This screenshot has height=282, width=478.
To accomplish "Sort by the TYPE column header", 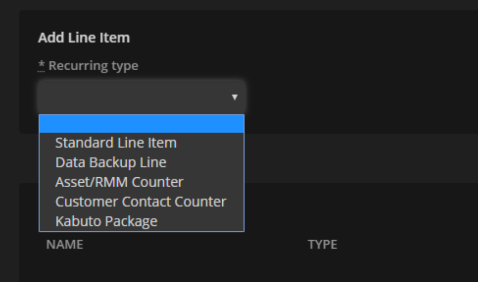I will click(x=322, y=245).
